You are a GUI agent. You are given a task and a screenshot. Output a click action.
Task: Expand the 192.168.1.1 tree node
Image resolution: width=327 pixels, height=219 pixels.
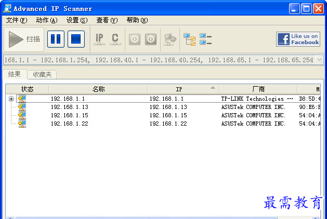11,99
